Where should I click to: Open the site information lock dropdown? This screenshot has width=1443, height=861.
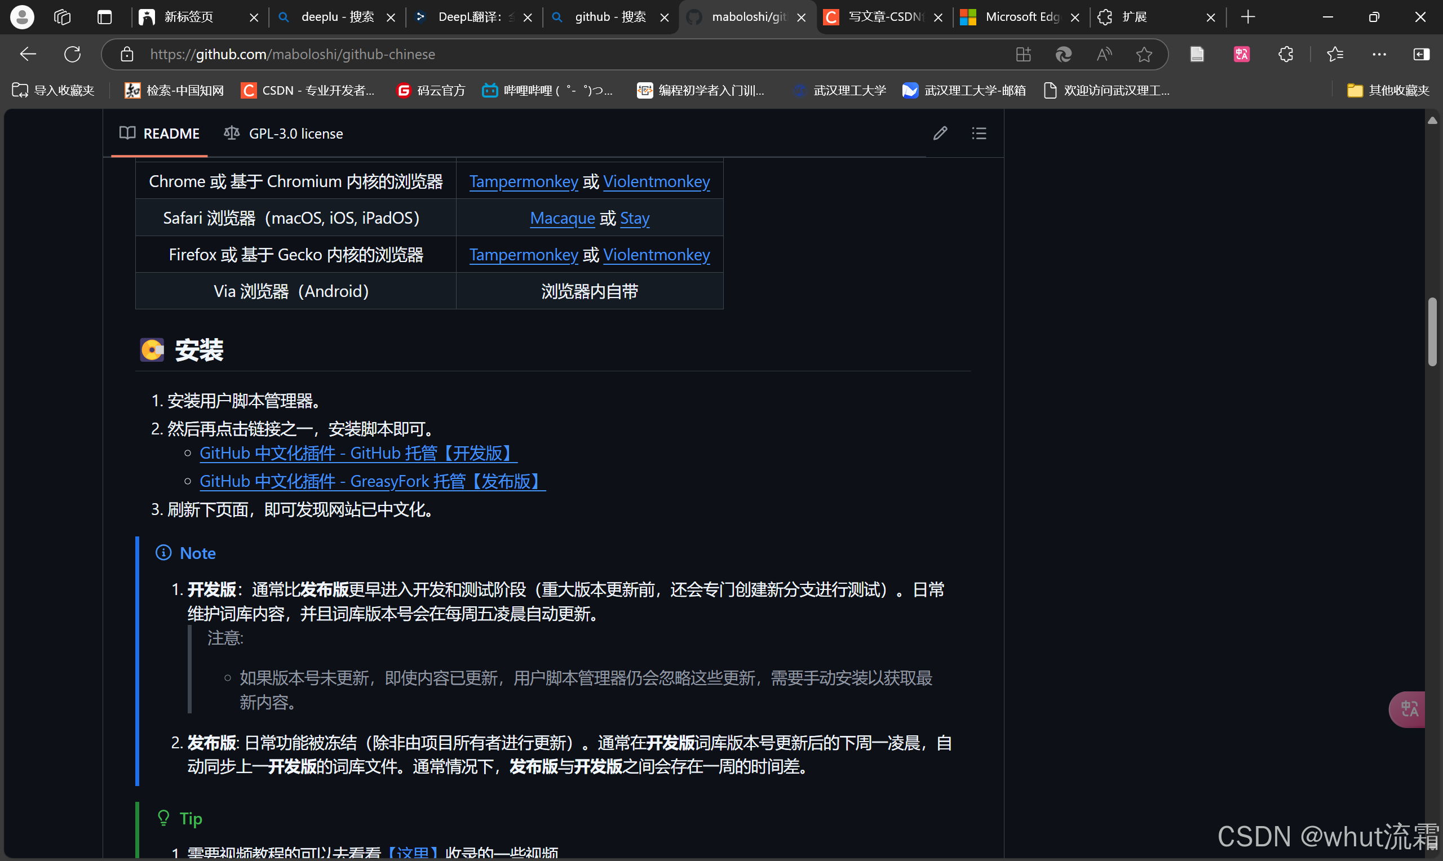pyautogui.click(x=126, y=54)
